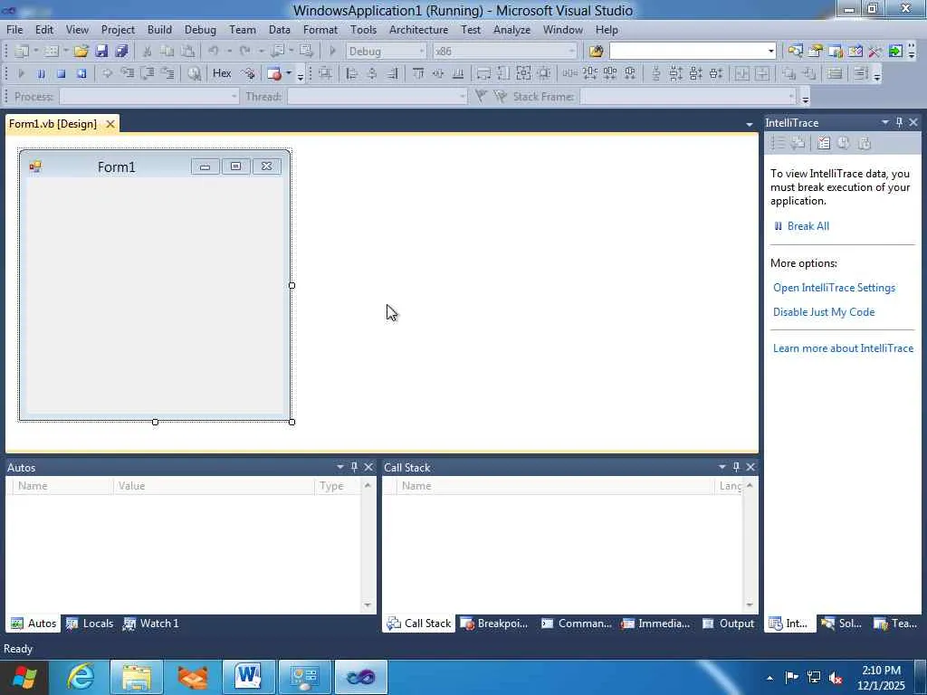Viewport: 927px width, 695px height.
Task: Click the Break All link in IntelliTrace
Action: coord(808,226)
